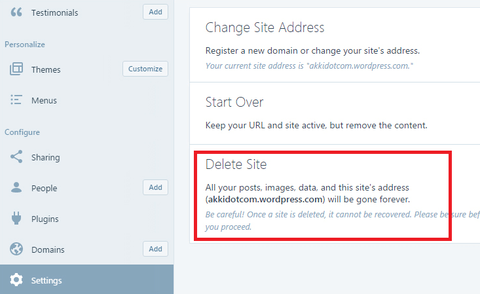
Task: Open the Themes section
Action: pyautogui.click(x=46, y=69)
